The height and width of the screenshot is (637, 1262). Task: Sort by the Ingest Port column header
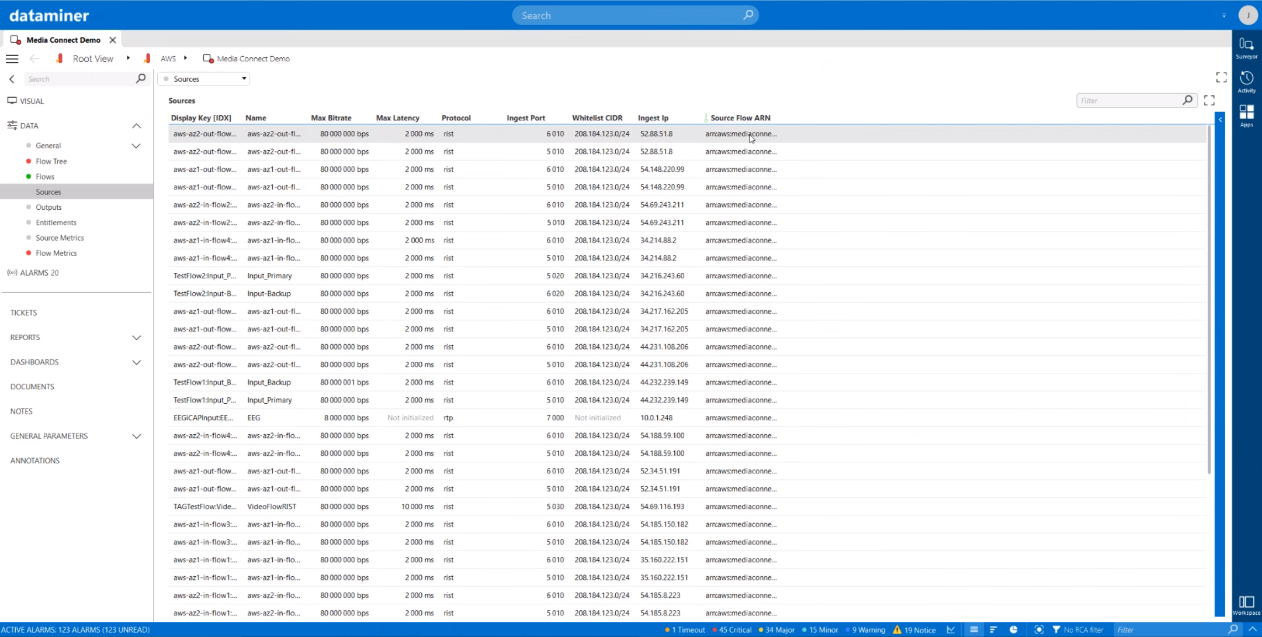pos(526,118)
